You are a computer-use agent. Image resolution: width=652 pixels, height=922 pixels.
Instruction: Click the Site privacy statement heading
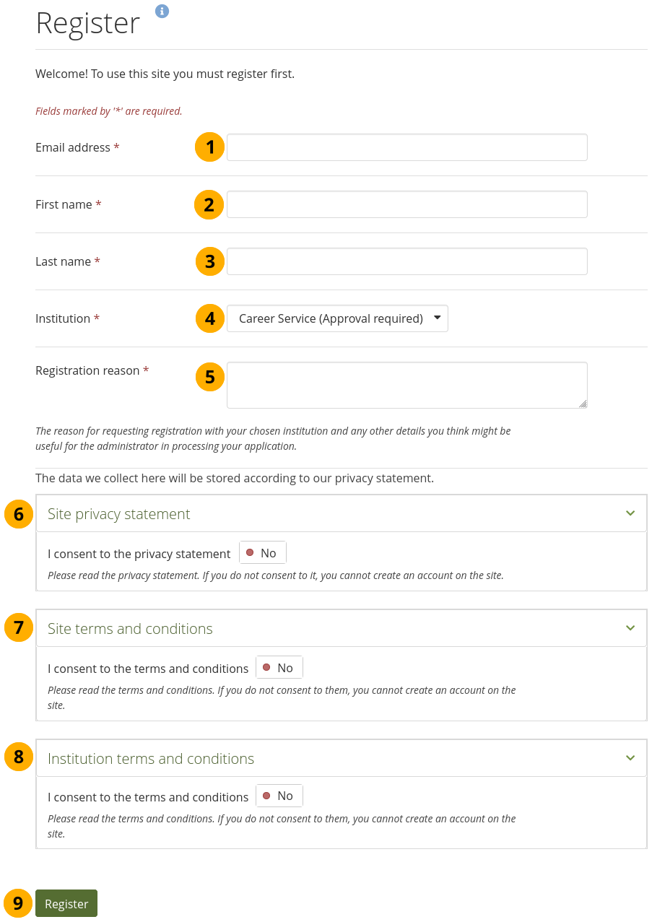[x=119, y=514]
